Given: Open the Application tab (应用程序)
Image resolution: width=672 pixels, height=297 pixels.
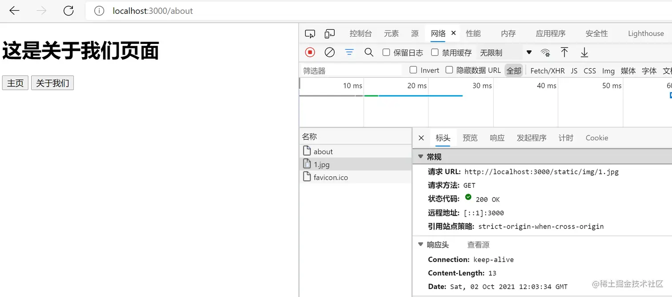Looking at the screenshot, I should point(551,33).
